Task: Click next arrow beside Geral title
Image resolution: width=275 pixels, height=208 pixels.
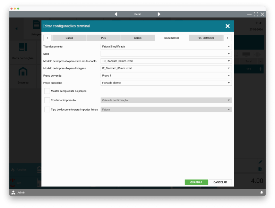Action: pos(159,14)
